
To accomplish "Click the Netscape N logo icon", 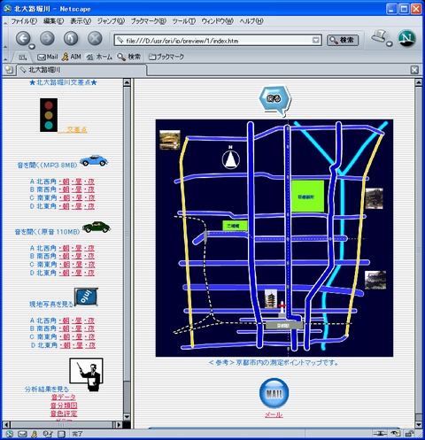I will coord(406,38).
